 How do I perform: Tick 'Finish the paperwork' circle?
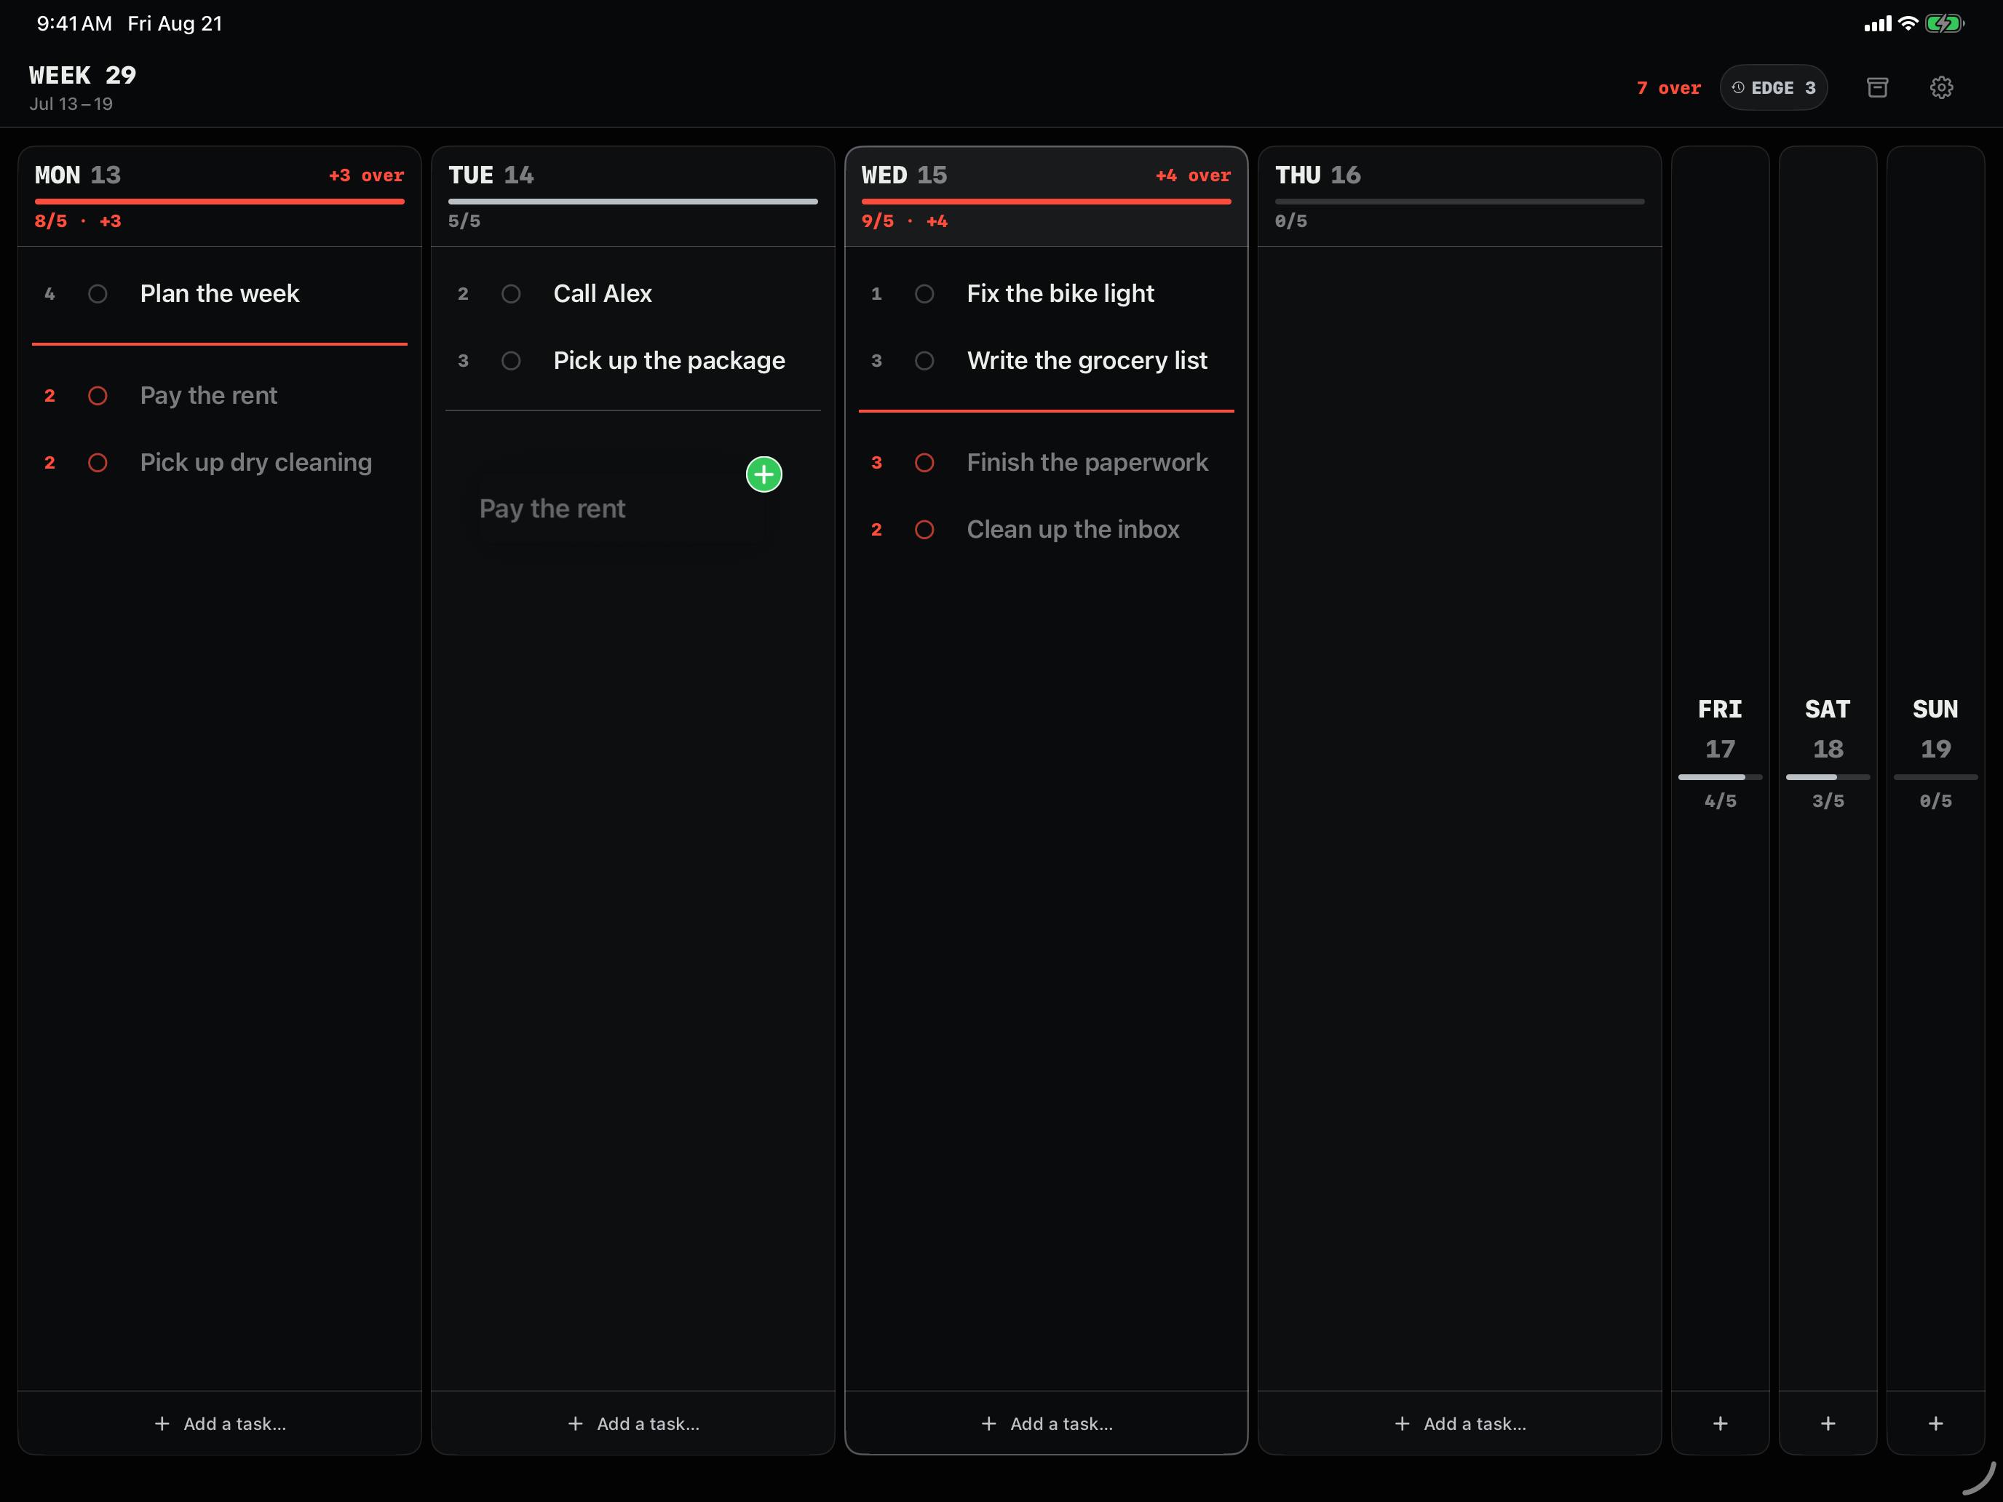(x=924, y=463)
